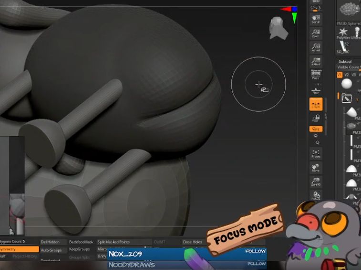Select the textured mesh subtool thumbnail
Screen dimensions: 361x270
351,126
